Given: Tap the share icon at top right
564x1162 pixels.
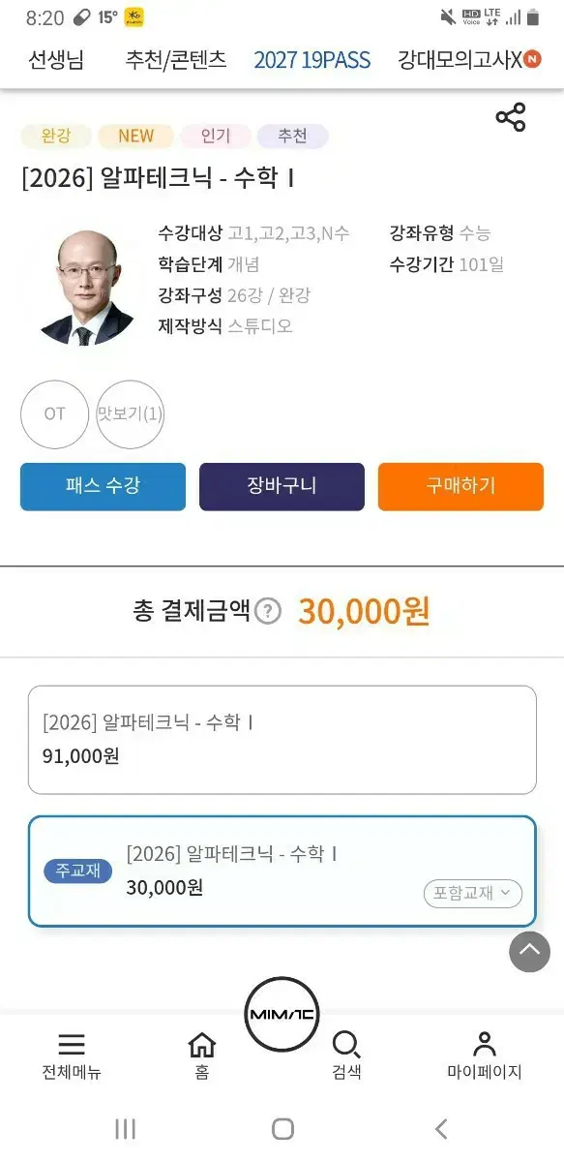Looking at the screenshot, I should pos(510,115).
